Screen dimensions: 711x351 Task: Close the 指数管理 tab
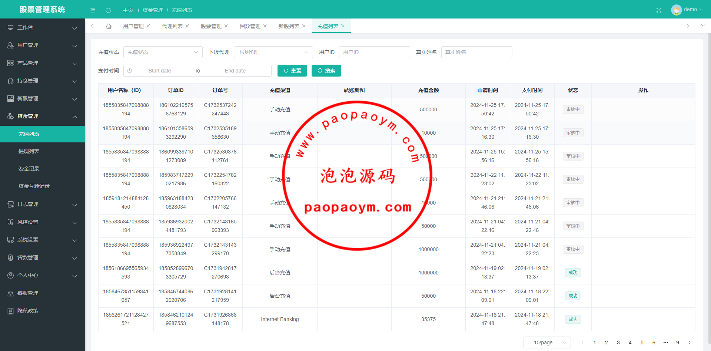[265, 26]
